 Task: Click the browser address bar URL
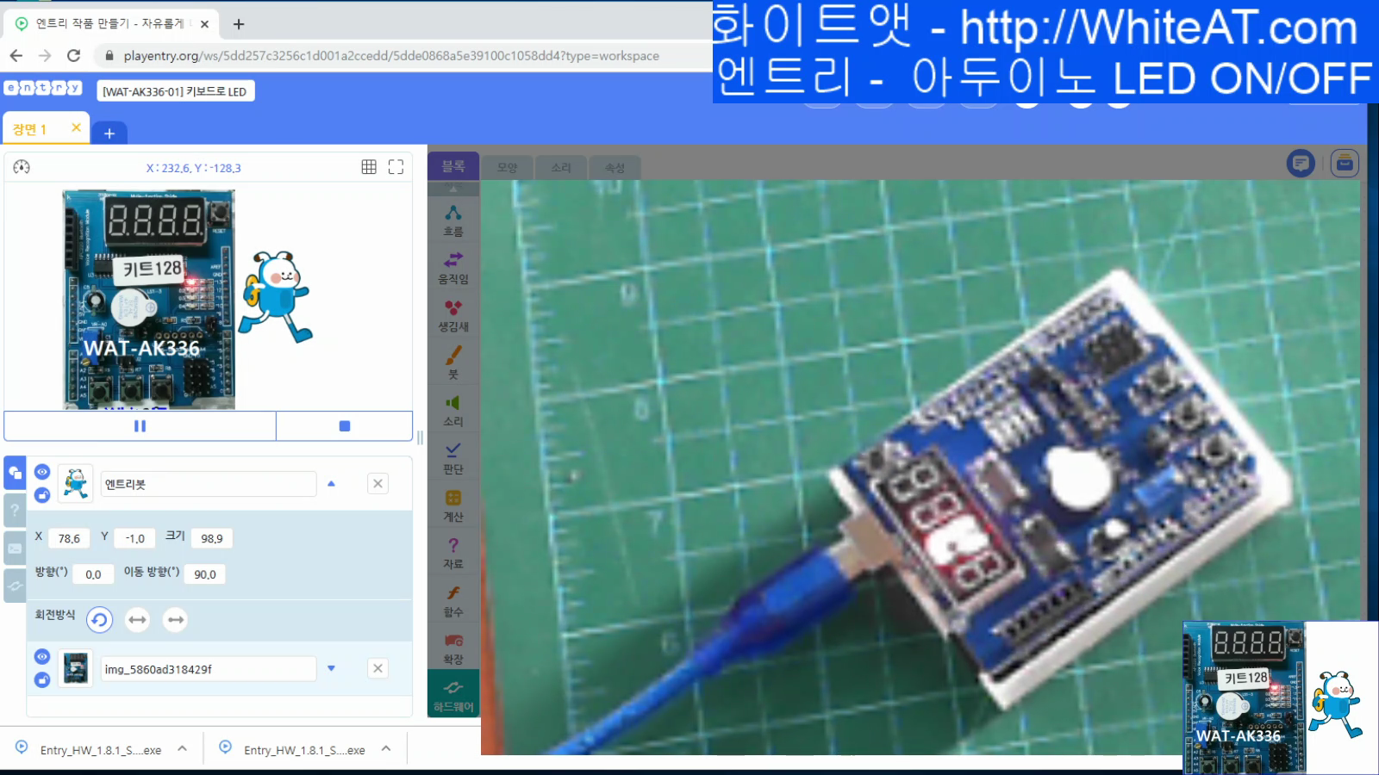(391, 56)
